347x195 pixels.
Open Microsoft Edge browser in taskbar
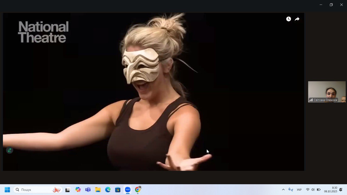[x=108, y=190]
